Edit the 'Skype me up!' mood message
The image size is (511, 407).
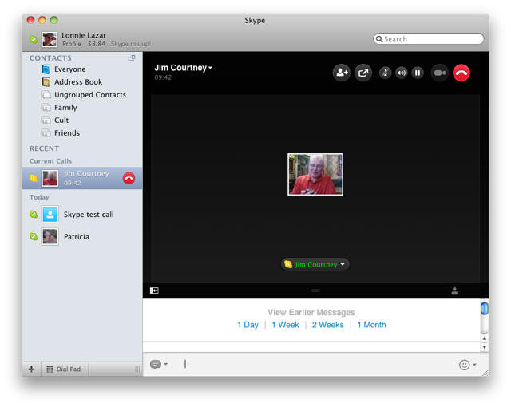click(130, 44)
